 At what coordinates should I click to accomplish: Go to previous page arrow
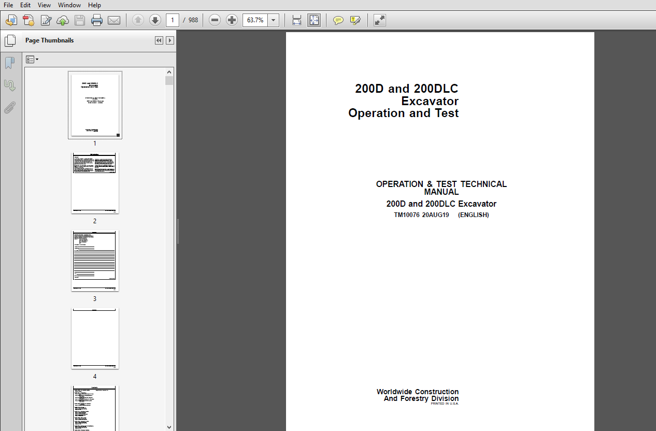pyautogui.click(x=138, y=20)
